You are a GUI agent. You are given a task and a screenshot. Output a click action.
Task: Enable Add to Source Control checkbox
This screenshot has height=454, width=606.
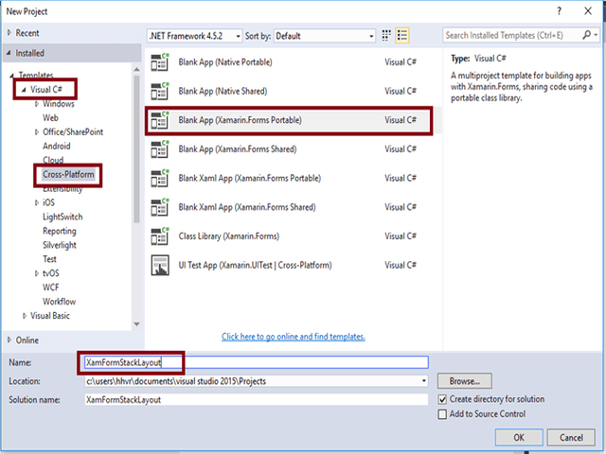pyautogui.click(x=442, y=414)
